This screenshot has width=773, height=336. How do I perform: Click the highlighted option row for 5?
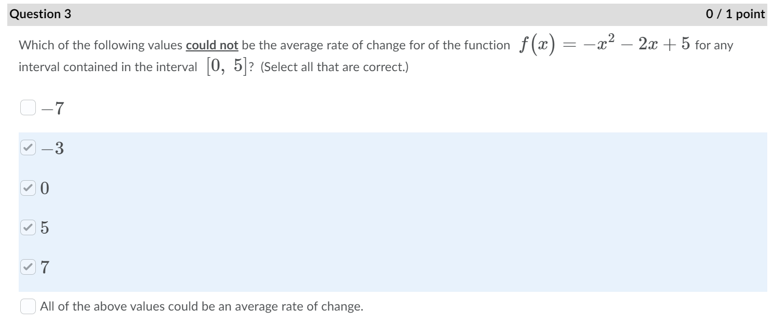pos(208,227)
